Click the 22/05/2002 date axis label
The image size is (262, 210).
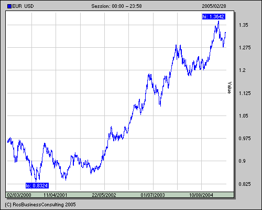(104, 195)
